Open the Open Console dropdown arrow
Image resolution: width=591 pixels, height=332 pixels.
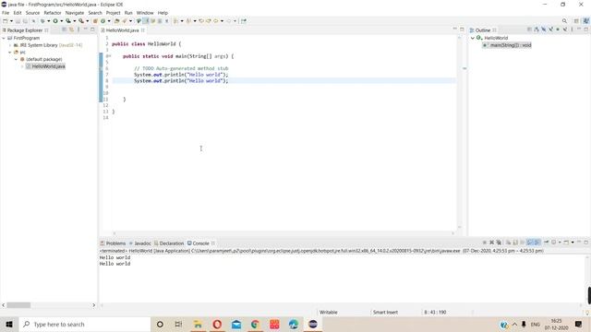tap(573, 243)
